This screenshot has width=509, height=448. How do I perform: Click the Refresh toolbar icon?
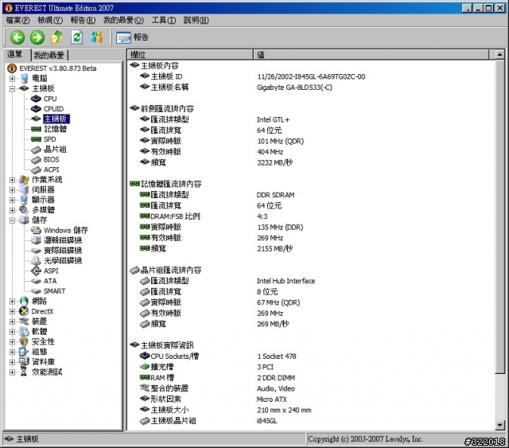[x=77, y=37]
